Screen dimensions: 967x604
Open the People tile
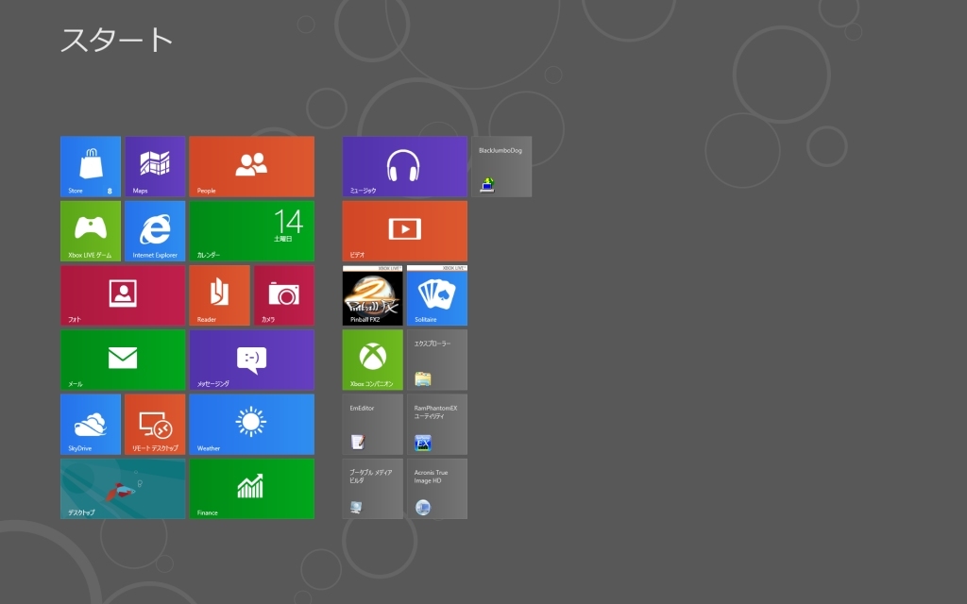point(251,166)
